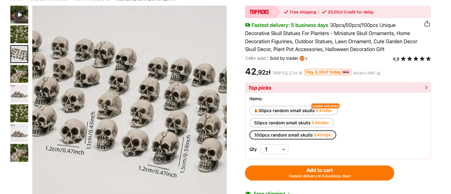Click the Free shipping checkmark in the banner
This screenshot has height=194, width=451.
[x=285, y=12]
